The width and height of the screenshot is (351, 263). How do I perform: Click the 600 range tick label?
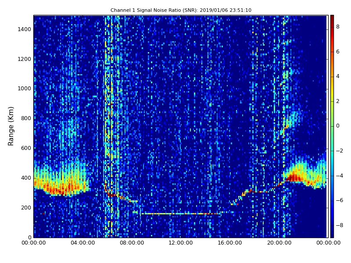point(26,148)
